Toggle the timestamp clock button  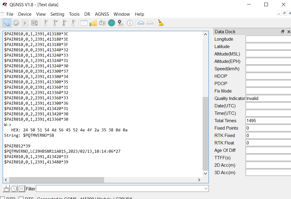[14, 189]
